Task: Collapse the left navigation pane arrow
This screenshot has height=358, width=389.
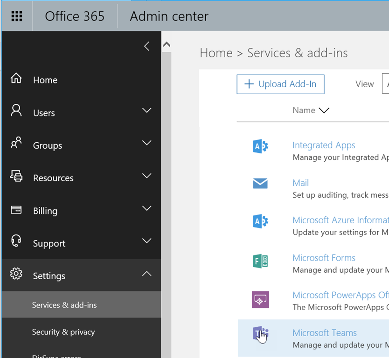Action: (x=146, y=46)
